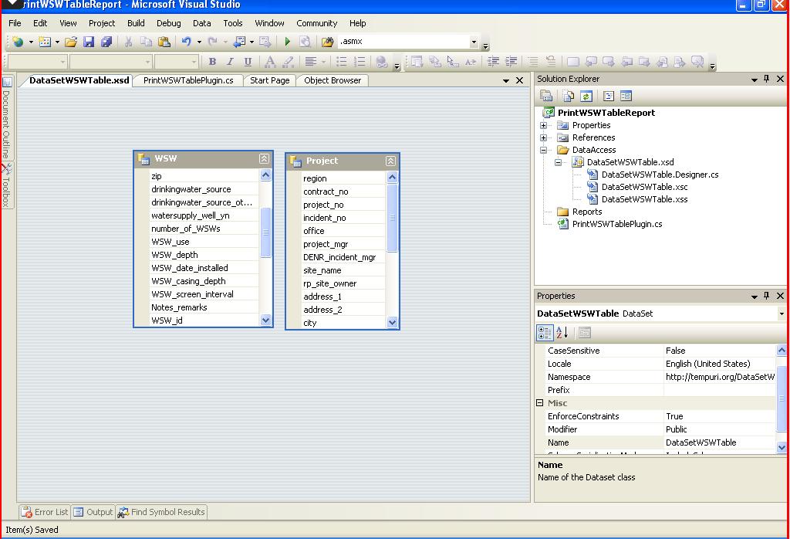790x539 pixels.
Task: Select DataSetWSWTable.xss file
Action: 644,200
